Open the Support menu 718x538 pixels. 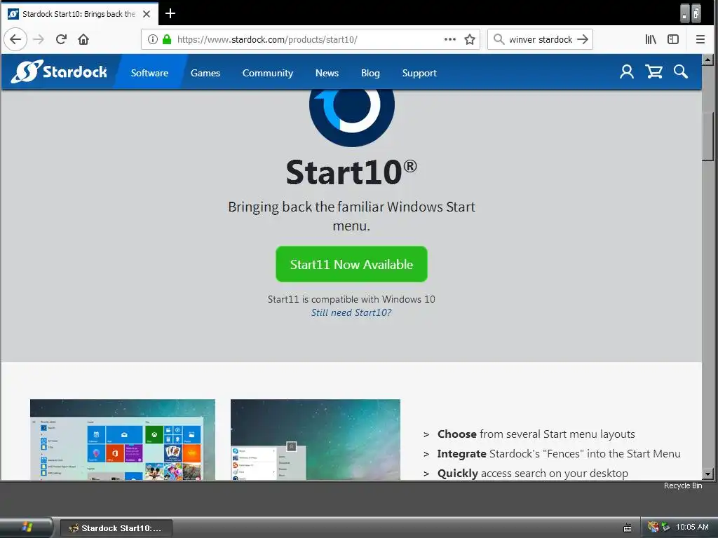[419, 73]
